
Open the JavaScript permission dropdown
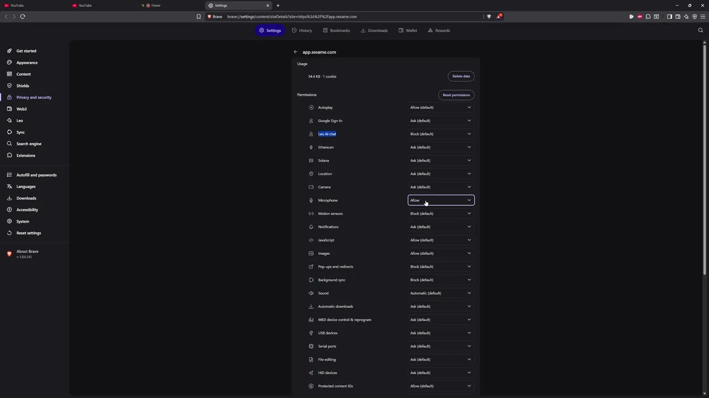(441, 240)
